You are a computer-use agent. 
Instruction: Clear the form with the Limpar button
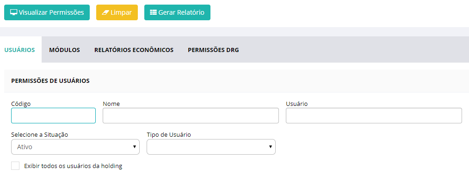(117, 12)
